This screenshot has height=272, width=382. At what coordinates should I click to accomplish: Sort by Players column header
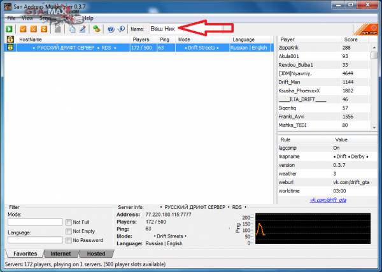(x=143, y=39)
